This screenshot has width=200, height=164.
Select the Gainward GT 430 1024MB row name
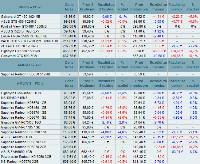tap(21, 17)
